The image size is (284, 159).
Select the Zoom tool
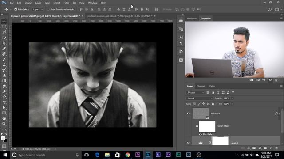(x=4, y=124)
